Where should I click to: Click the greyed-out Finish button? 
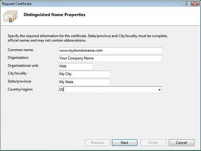coord(153,143)
